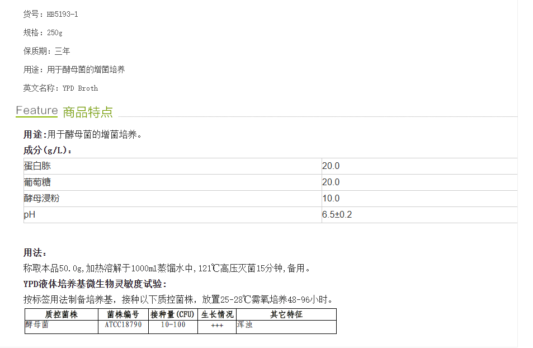Click the 生长情况 table header
This screenshot has height=348, width=533.
[x=217, y=314]
